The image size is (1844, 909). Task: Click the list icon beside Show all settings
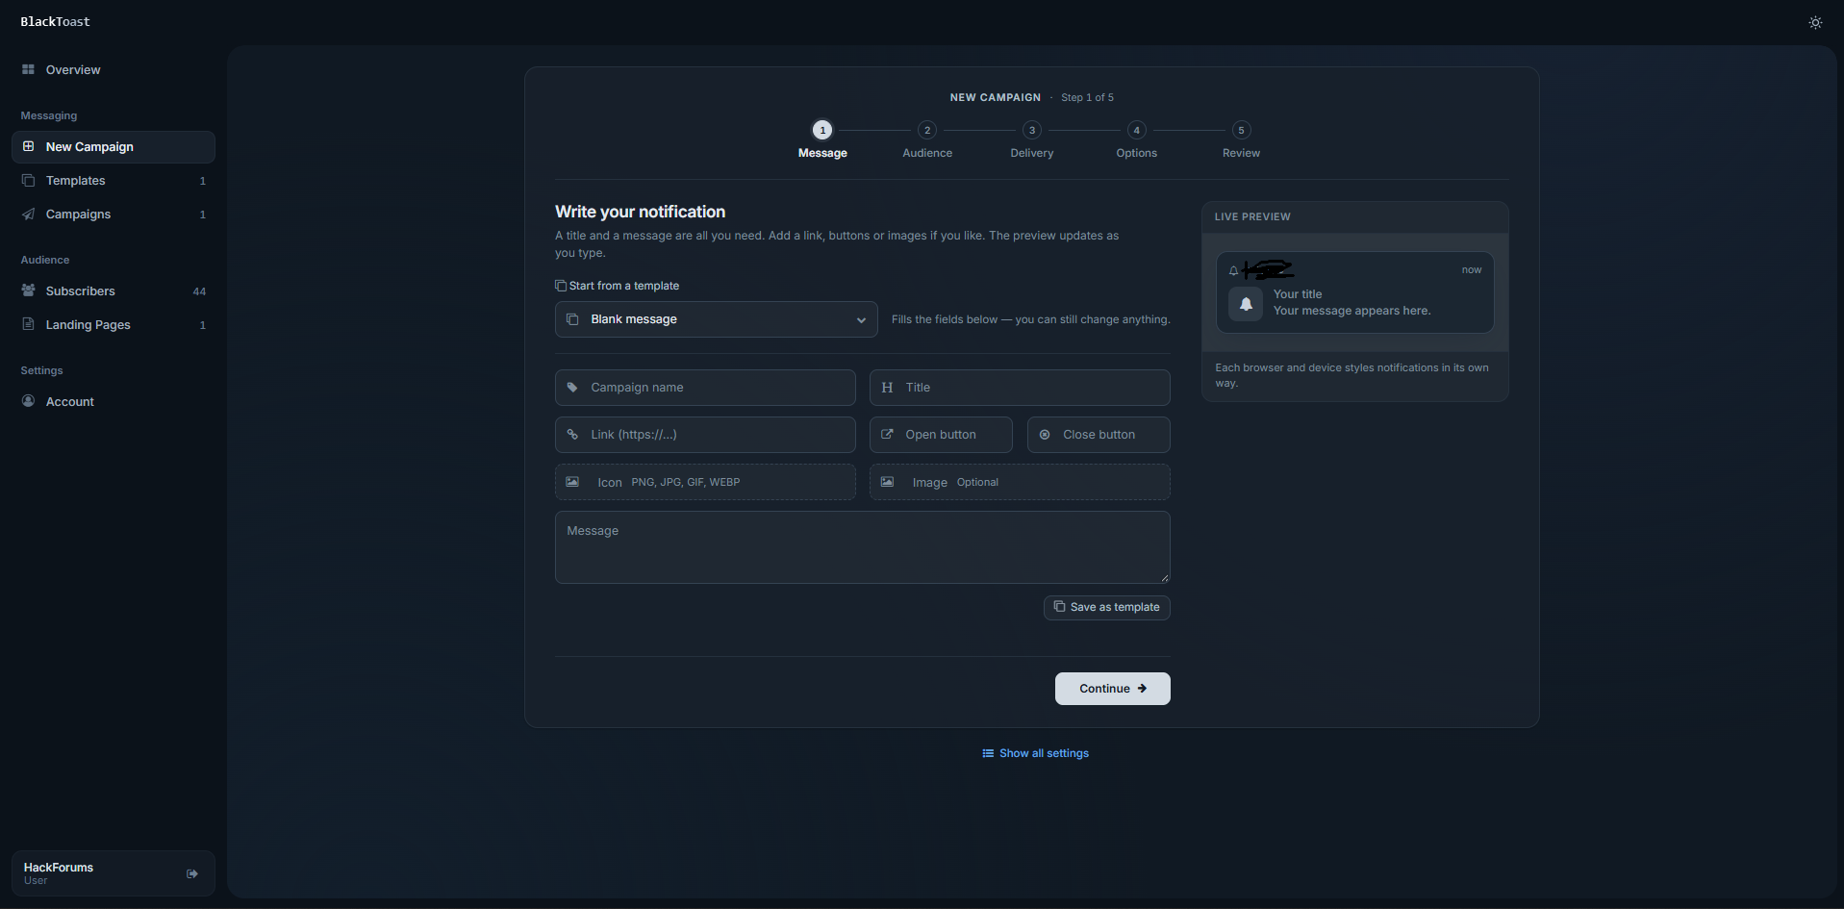coord(988,753)
